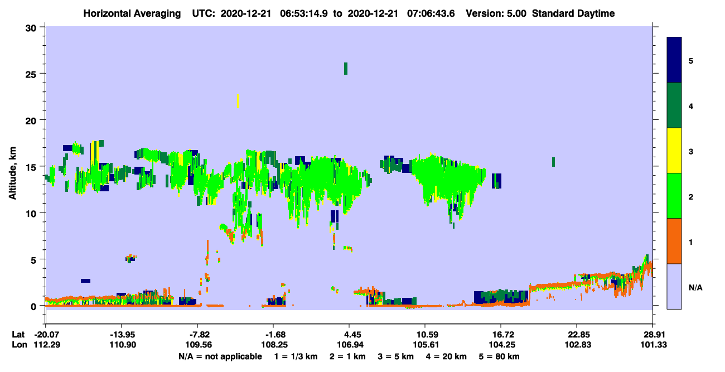
Task: Click latitude value 22.85
Action: [577, 335]
